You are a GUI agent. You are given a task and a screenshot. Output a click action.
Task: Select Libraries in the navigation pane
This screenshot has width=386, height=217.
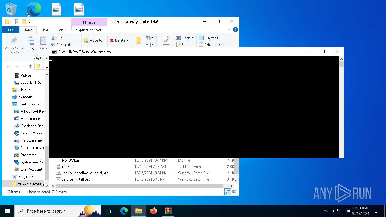(x=25, y=90)
